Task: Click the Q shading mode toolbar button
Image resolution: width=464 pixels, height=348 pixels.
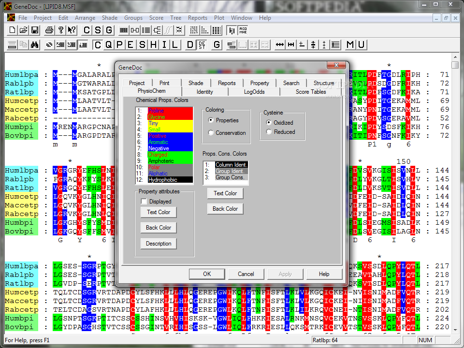Action: click(x=109, y=45)
